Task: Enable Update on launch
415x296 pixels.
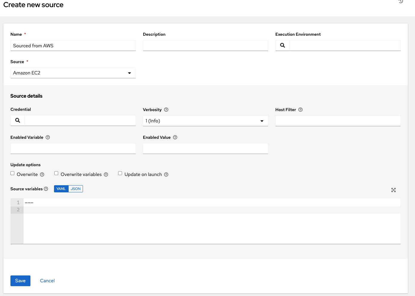Action: tap(120, 173)
